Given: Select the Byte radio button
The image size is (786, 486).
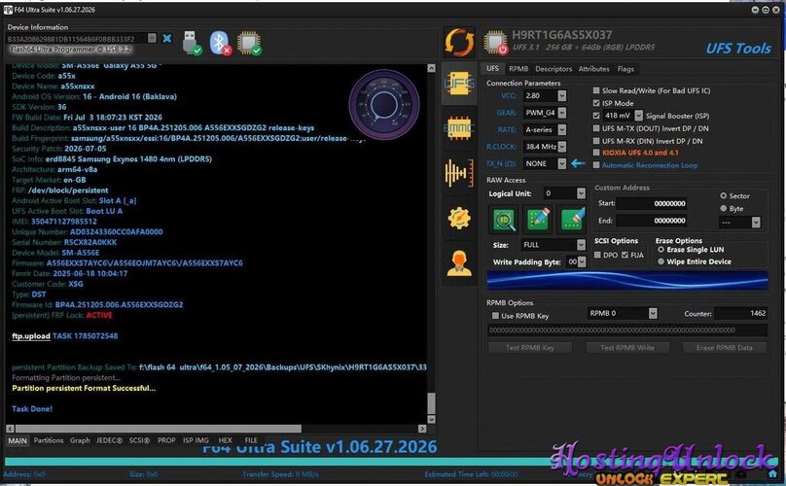Looking at the screenshot, I should tap(724, 208).
